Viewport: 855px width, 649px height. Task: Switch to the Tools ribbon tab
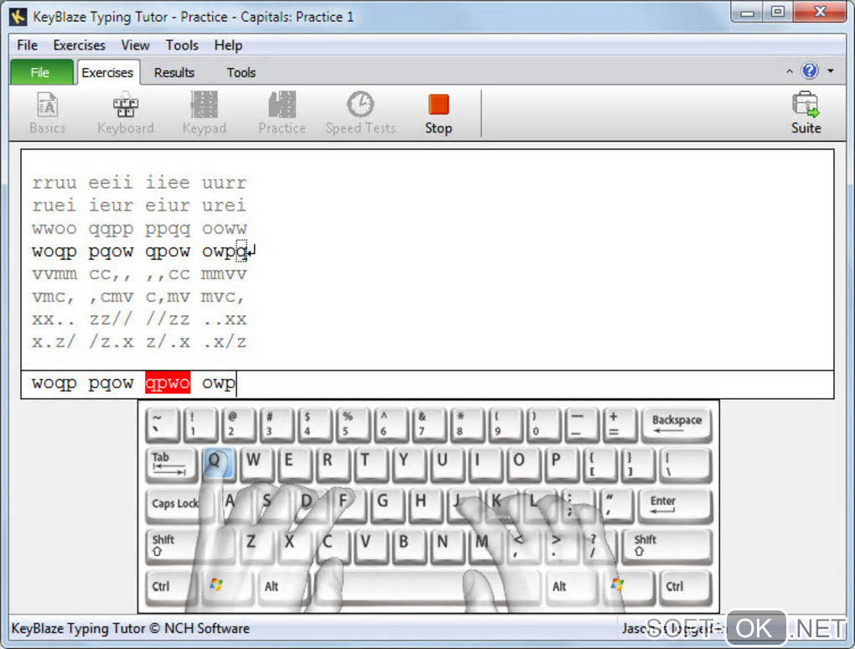241,73
